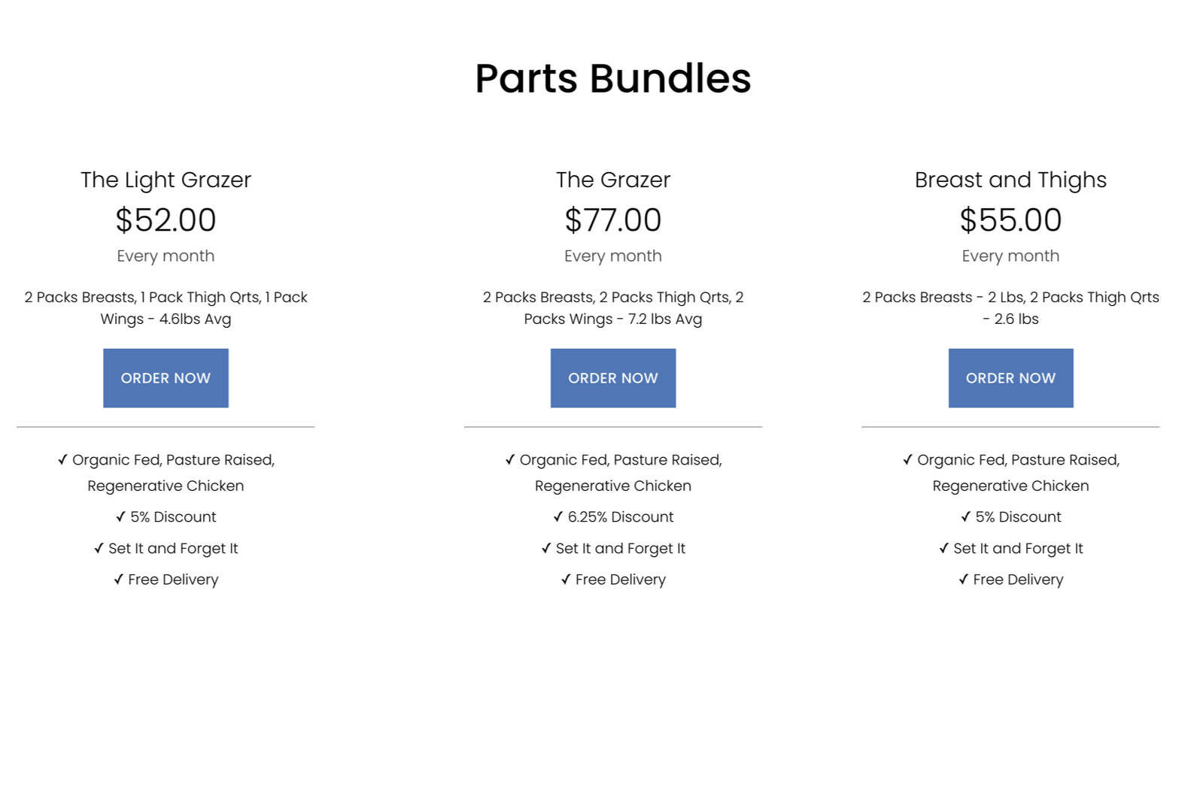Viewport: 1203px width, 790px height.
Task: Click Order Now for The Grazer
Action: pyautogui.click(x=613, y=378)
